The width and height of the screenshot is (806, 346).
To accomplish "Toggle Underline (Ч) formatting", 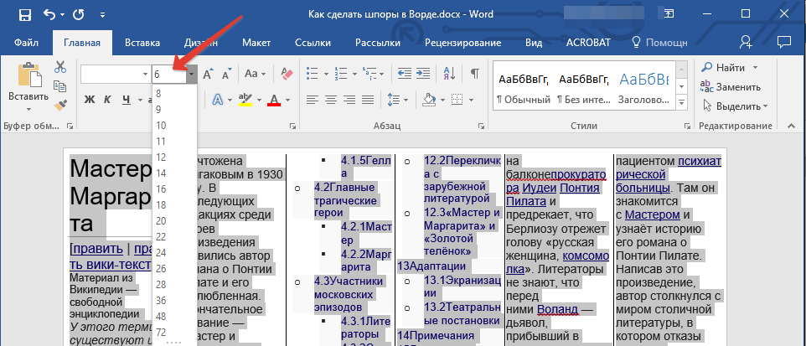I will coord(127,100).
